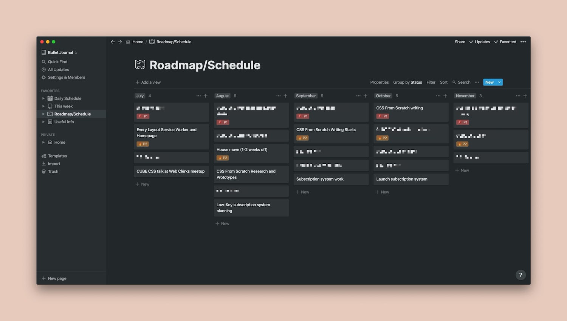This screenshot has height=321, width=567.
Task: Click the forward navigation arrow
Action: 120,42
